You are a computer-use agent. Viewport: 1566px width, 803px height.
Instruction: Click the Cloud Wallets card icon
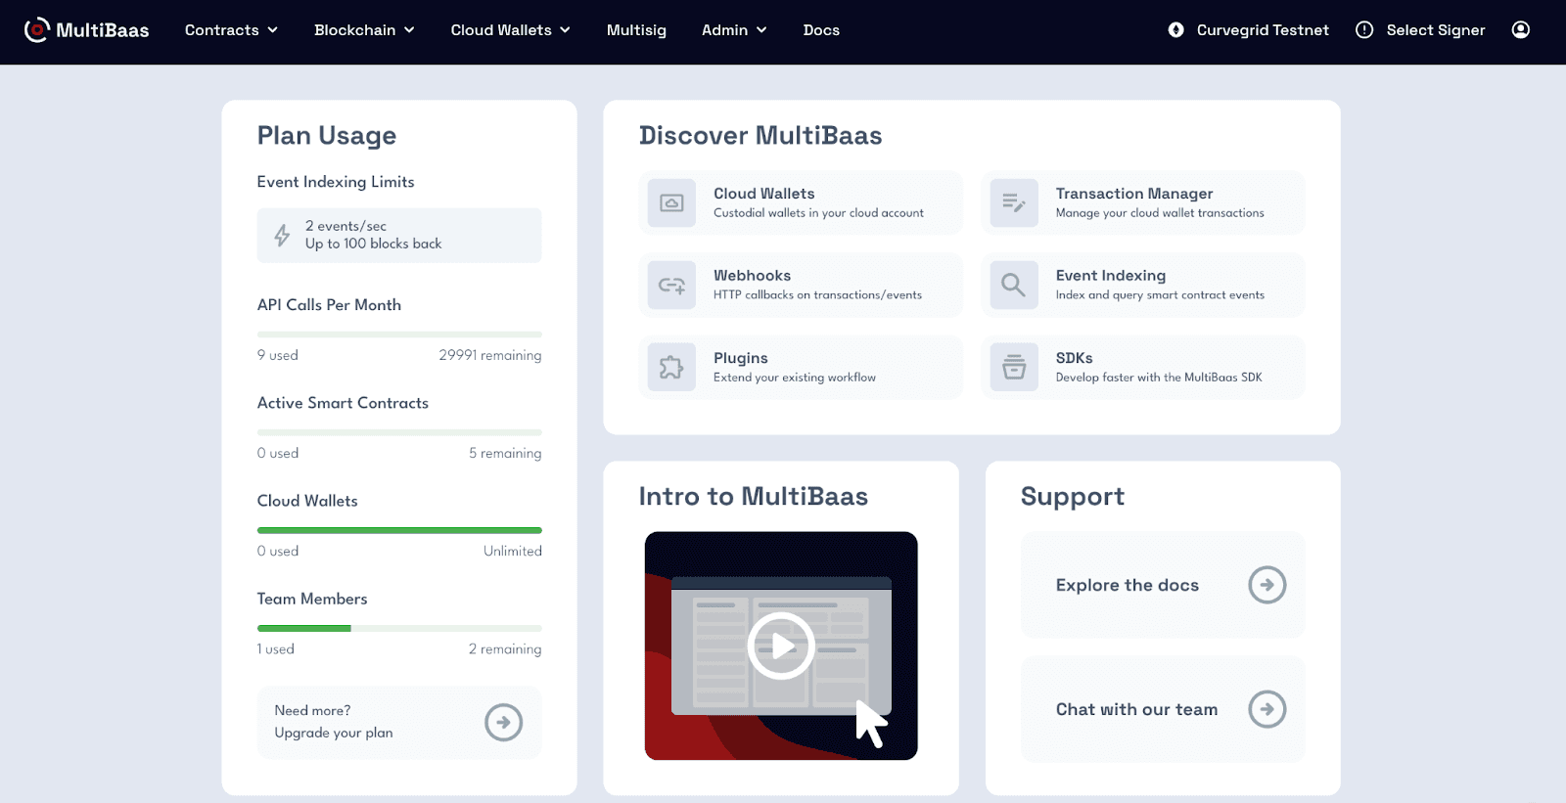pyautogui.click(x=671, y=203)
